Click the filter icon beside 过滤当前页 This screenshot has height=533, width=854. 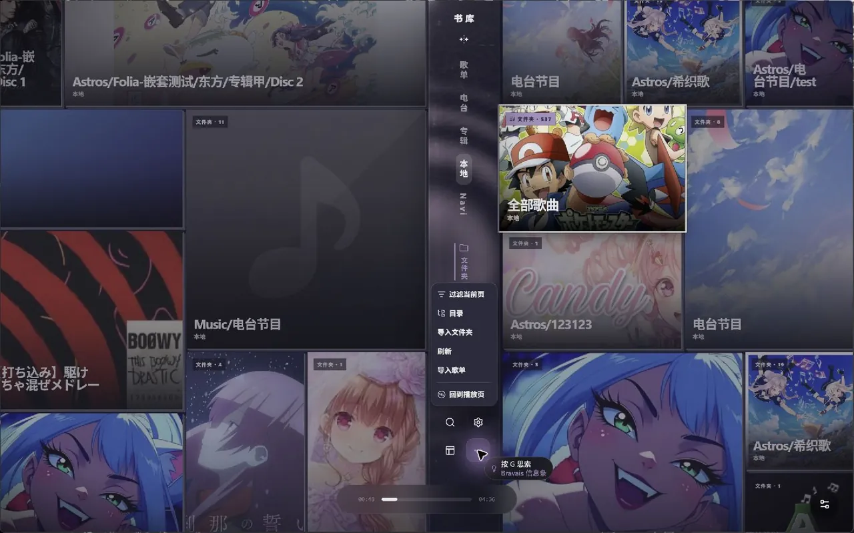pos(441,294)
